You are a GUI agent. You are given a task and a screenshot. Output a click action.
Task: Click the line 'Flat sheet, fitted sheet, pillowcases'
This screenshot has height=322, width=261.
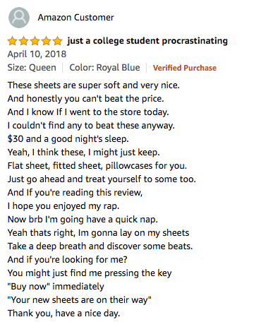click(97, 166)
